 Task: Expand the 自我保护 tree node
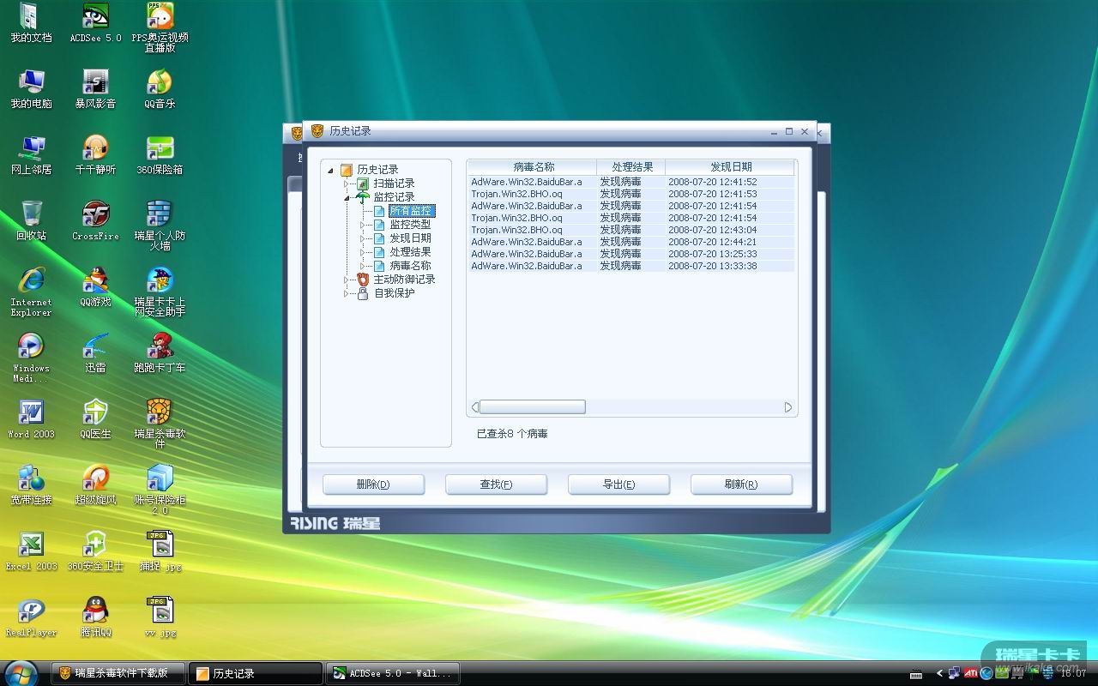coord(347,293)
